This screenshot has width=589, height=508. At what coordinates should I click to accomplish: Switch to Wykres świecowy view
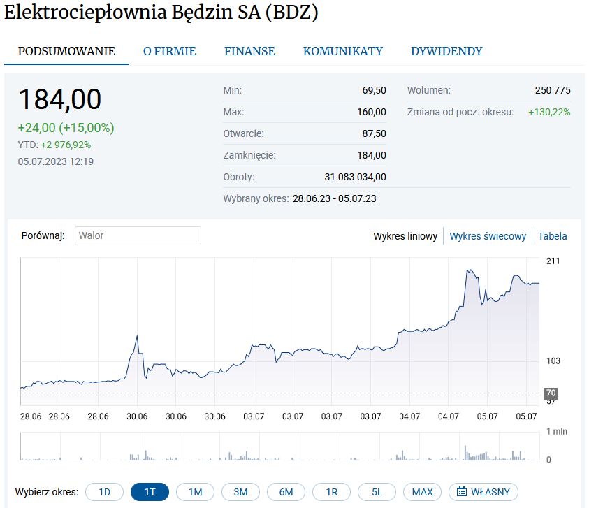pyautogui.click(x=487, y=236)
